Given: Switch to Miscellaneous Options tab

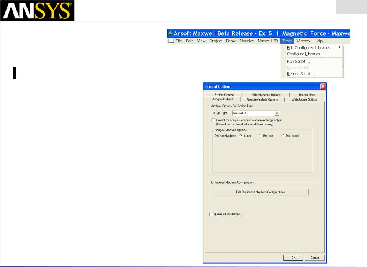Looking at the screenshot, I should tap(266, 95).
